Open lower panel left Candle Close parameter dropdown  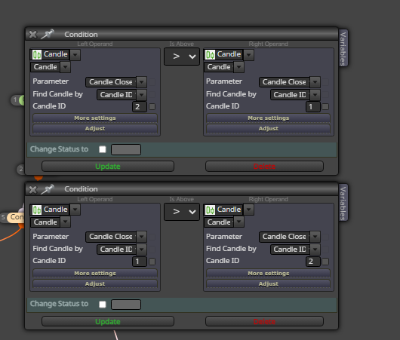coord(142,237)
